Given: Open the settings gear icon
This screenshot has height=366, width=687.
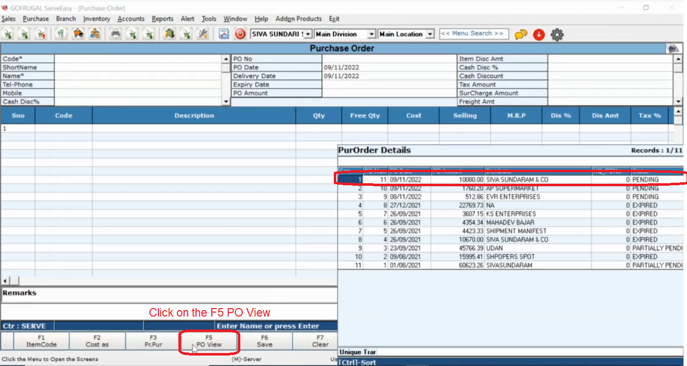Looking at the screenshot, I should tap(557, 34).
